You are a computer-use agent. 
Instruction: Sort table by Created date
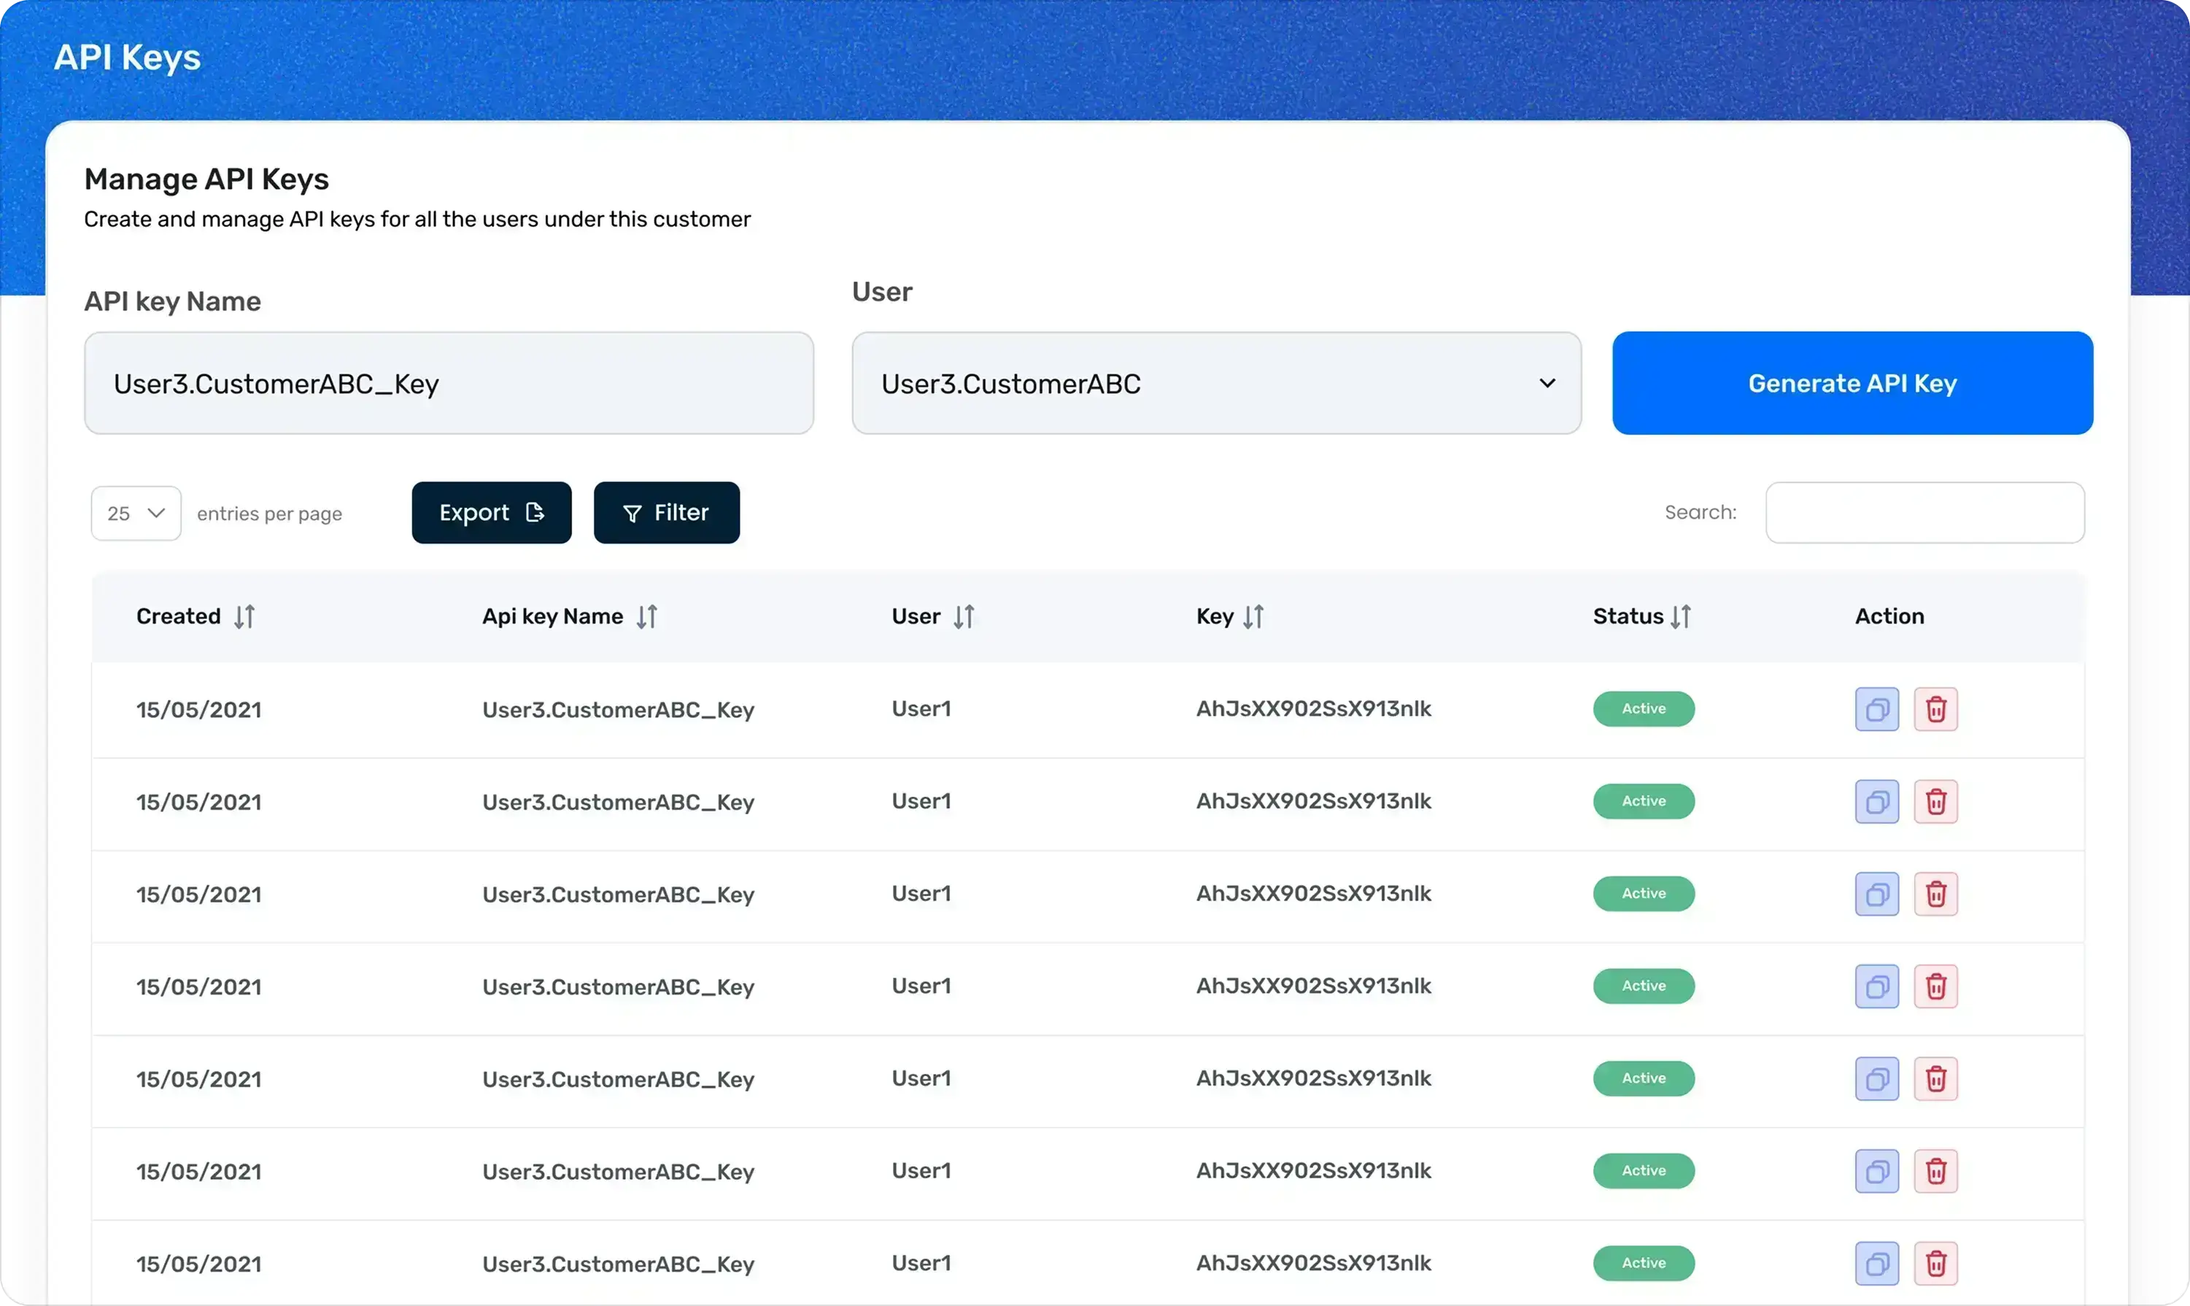244,617
